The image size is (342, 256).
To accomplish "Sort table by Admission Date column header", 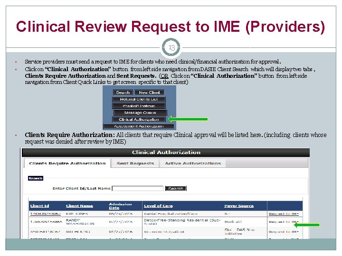I will pyautogui.click(x=120, y=206).
